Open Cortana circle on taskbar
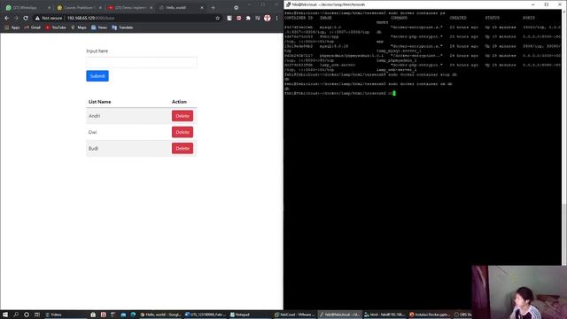This screenshot has width=567, height=319. pyautogui.click(x=27, y=315)
